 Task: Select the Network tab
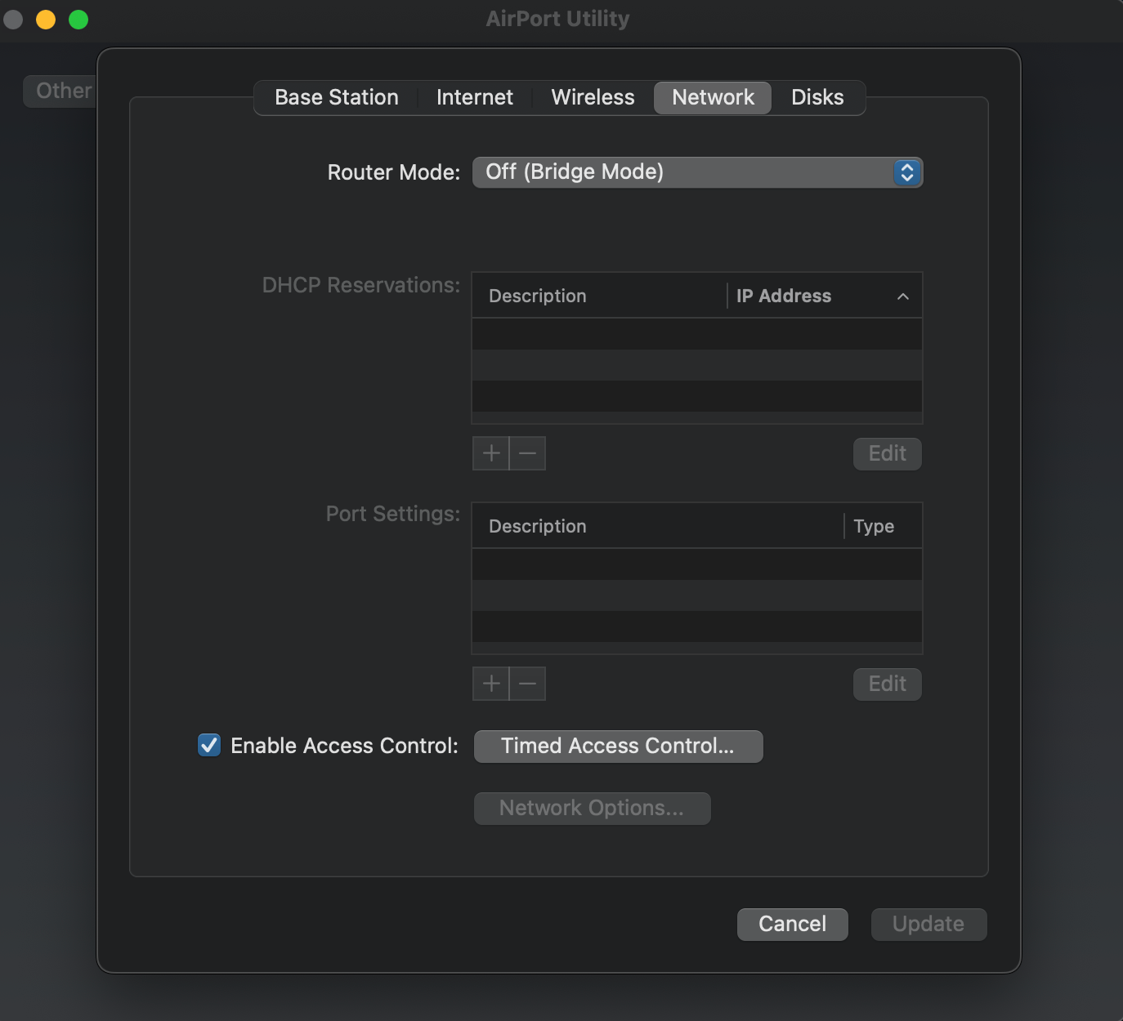713,97
